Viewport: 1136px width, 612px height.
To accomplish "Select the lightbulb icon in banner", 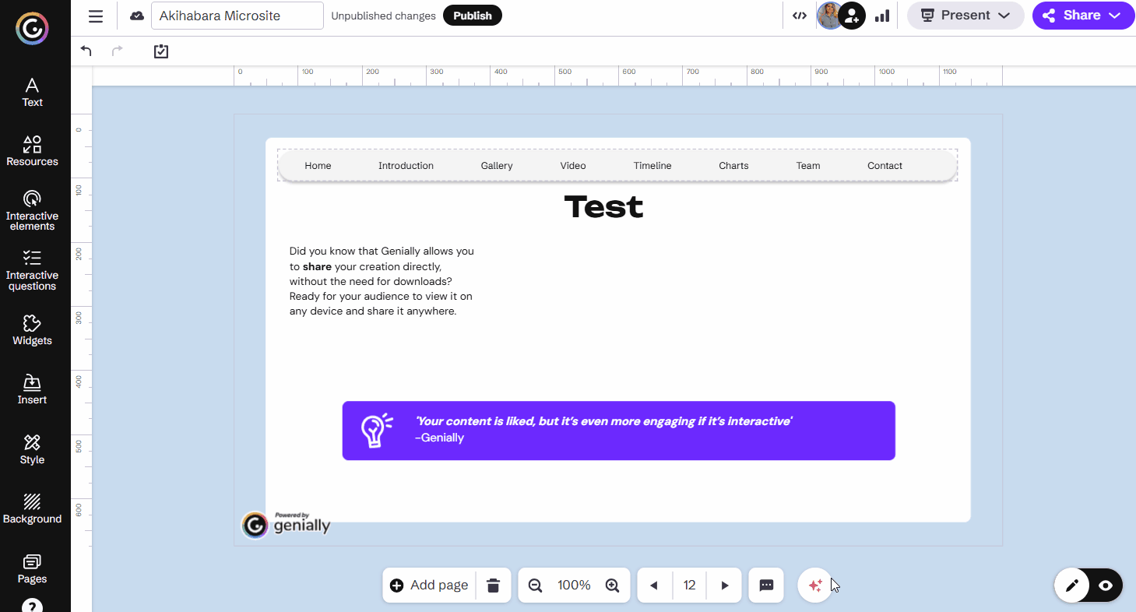I will [376, 431].
